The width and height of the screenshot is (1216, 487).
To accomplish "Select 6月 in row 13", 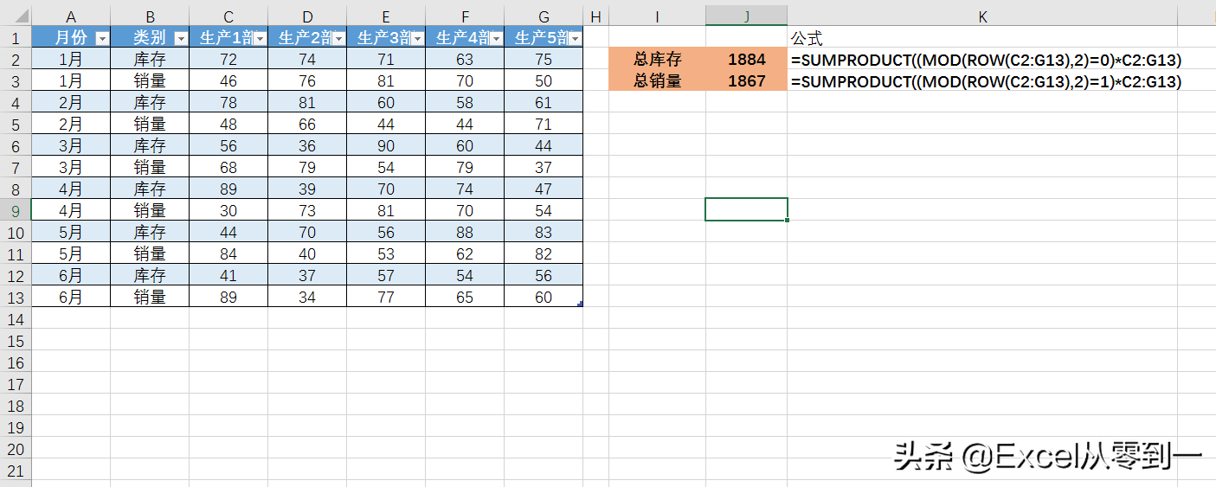I will point(71,297).
